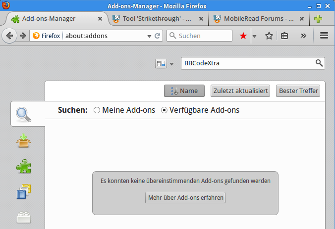Open Get Add-ons box icon in sidebar

coord(23,140)
